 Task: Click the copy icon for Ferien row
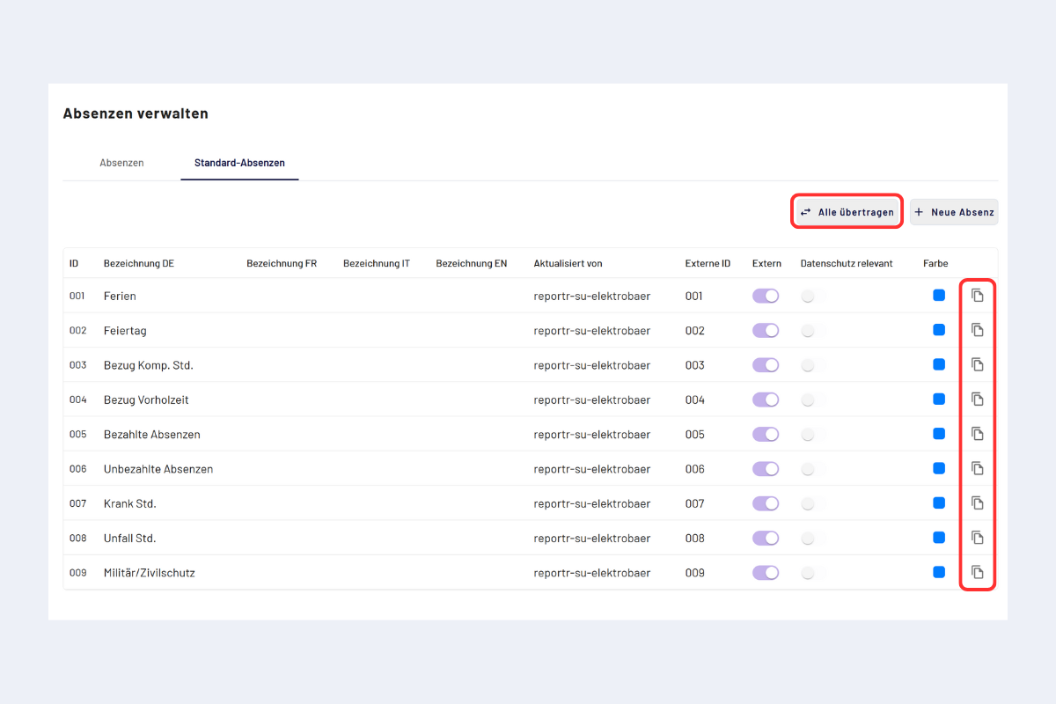(x=977, y=296)
